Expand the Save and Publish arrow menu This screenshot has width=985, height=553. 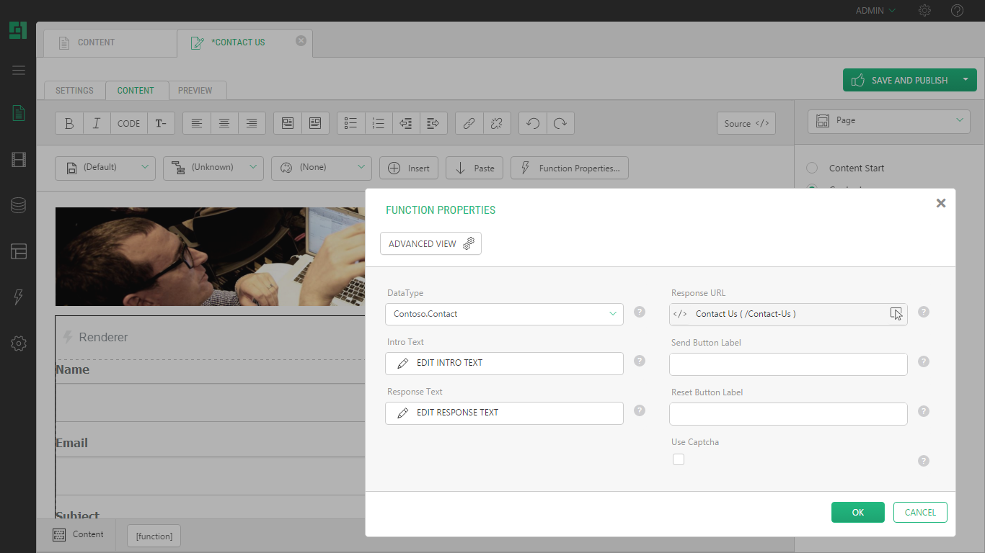pos(965,80)
